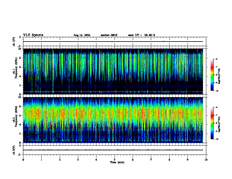Screen dimensions: 232x179
Task: Click the time axis tick label "1"
Action: [41, 160]
